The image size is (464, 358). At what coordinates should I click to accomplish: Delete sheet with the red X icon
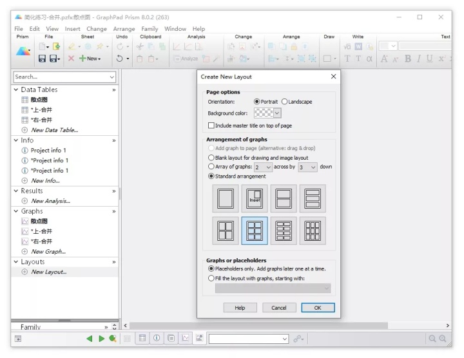point(71,59)
